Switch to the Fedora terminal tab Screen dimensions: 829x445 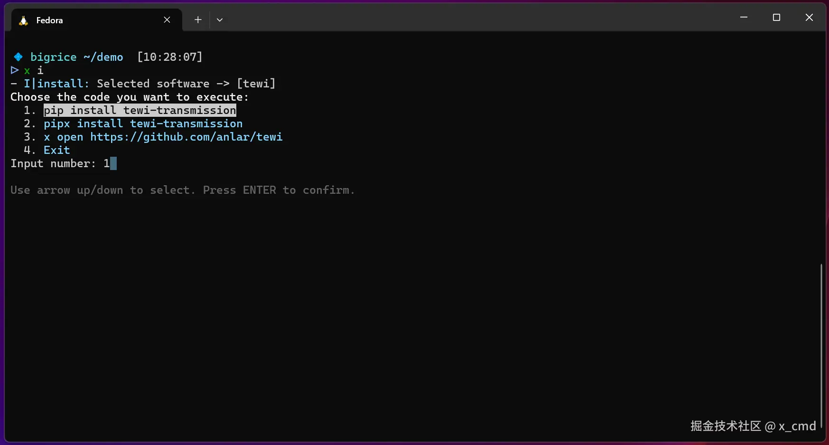pyautogui.click(x=96, y=20)
